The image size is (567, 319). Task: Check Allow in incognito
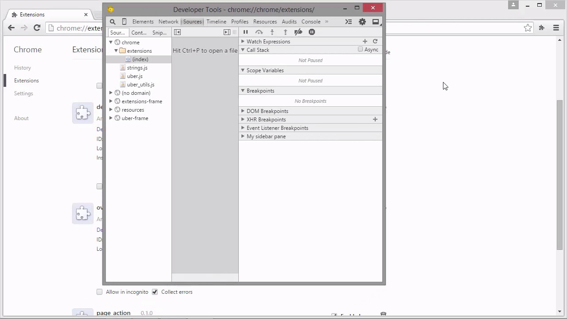tap(99, 292)
